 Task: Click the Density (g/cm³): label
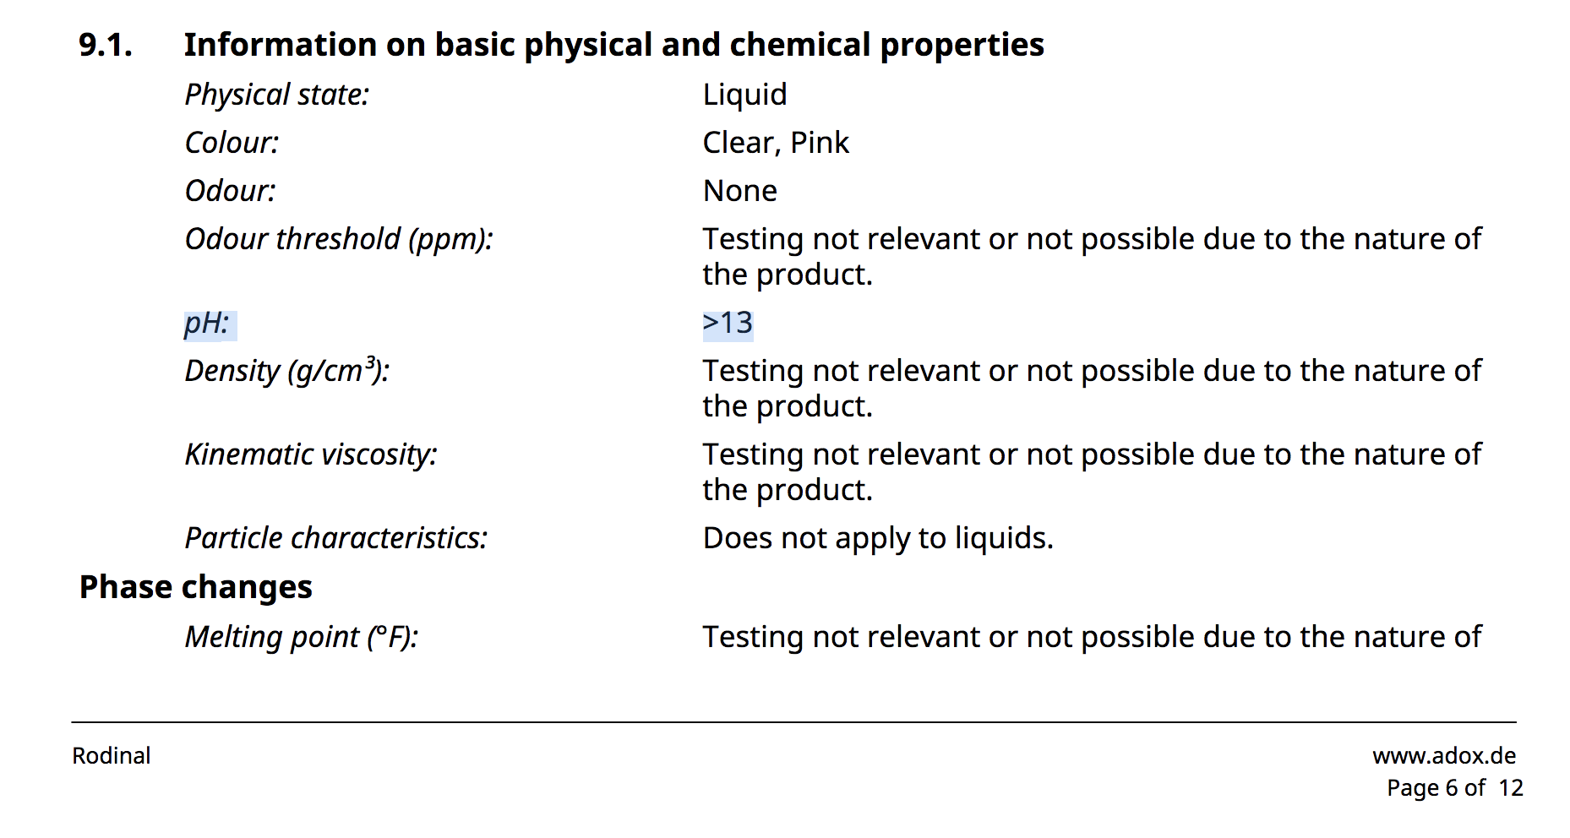(286, 371)
